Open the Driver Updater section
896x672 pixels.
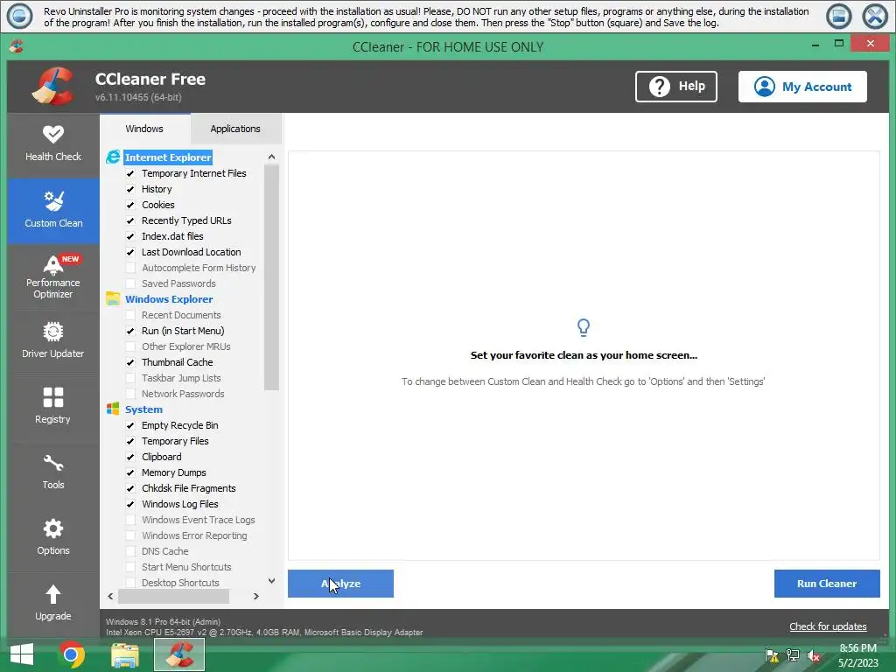coord(53,342)
